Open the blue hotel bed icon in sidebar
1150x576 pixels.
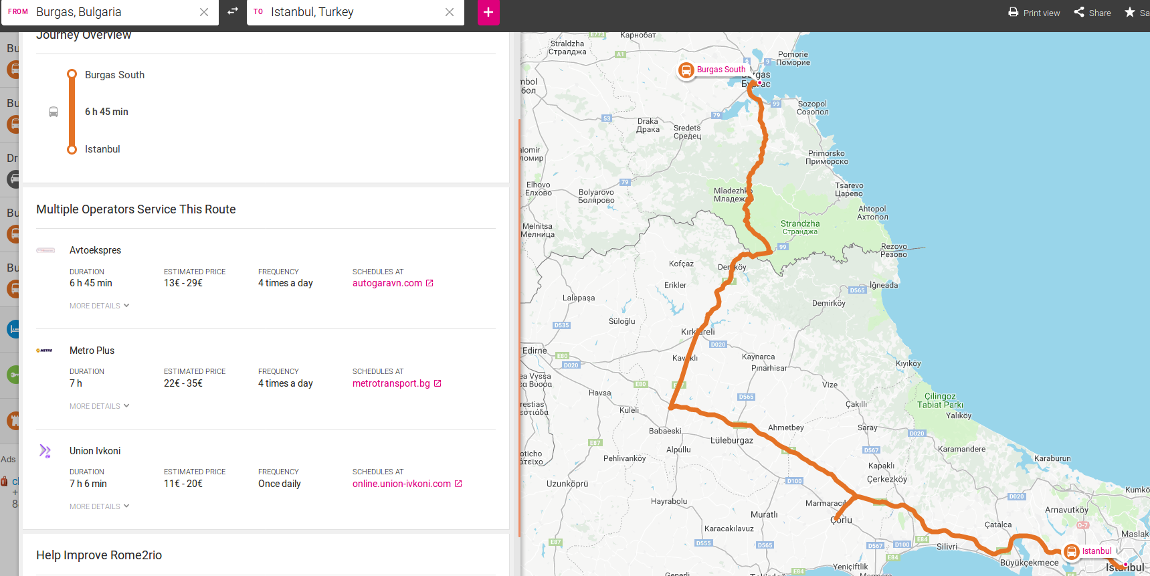pyautogui.click(x=13, y=329)
